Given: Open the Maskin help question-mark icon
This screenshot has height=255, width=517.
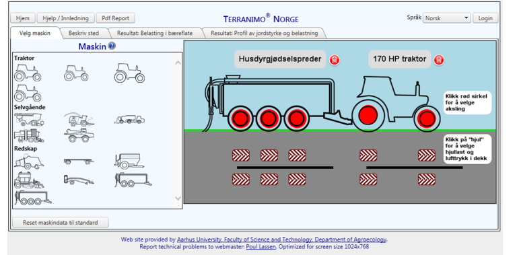Looking at the screenshot, I should click(x=112, y=46).
